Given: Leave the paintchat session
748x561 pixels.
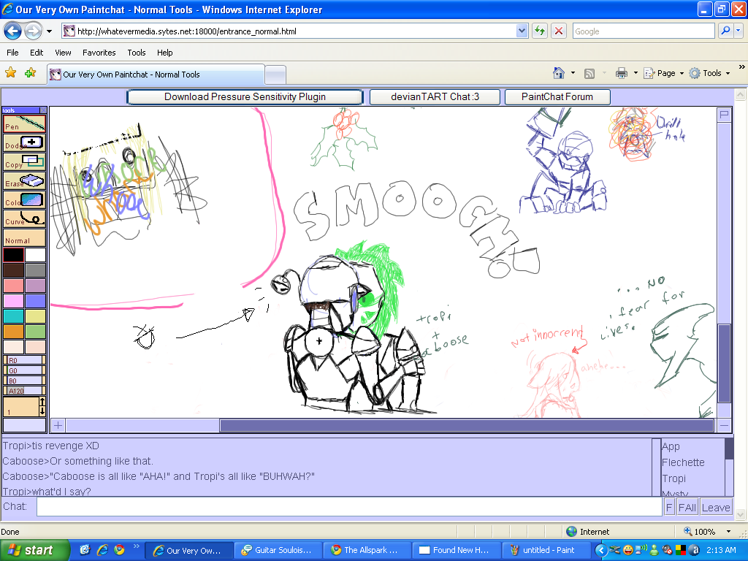Looking at the screenshot, I should [716, 507].
